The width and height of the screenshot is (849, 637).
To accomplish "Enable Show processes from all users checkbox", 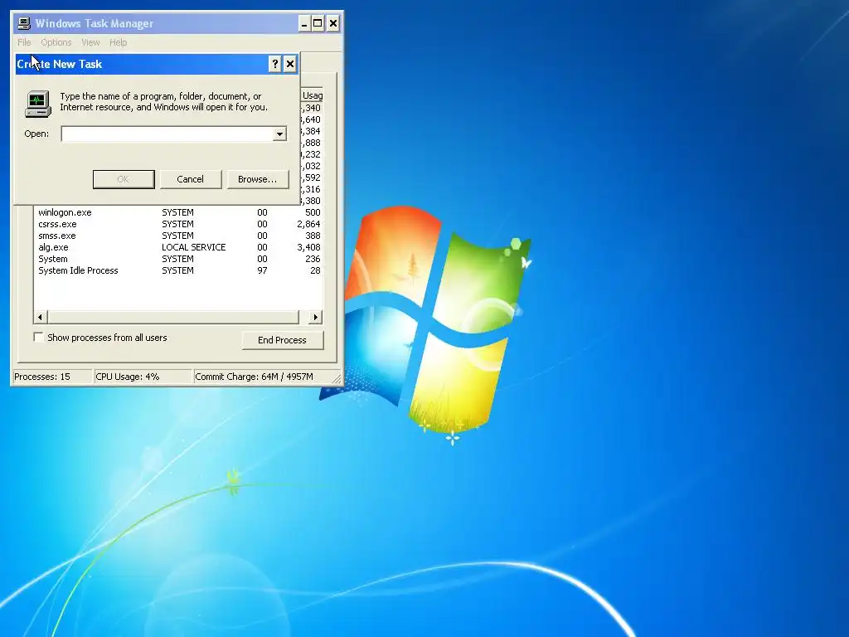I will [x=38, y=338].
